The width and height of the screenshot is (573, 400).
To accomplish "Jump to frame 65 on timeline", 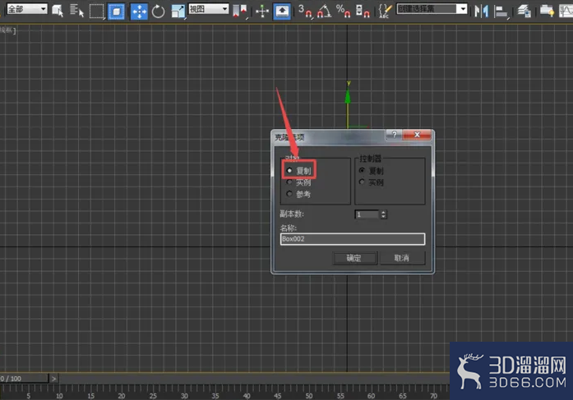I will coord(403,396).
